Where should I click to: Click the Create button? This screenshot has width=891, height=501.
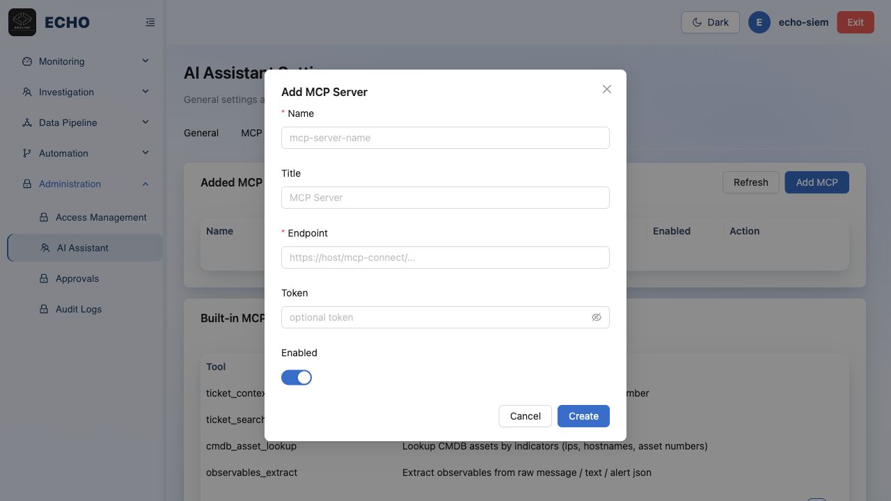coord(583,416)
